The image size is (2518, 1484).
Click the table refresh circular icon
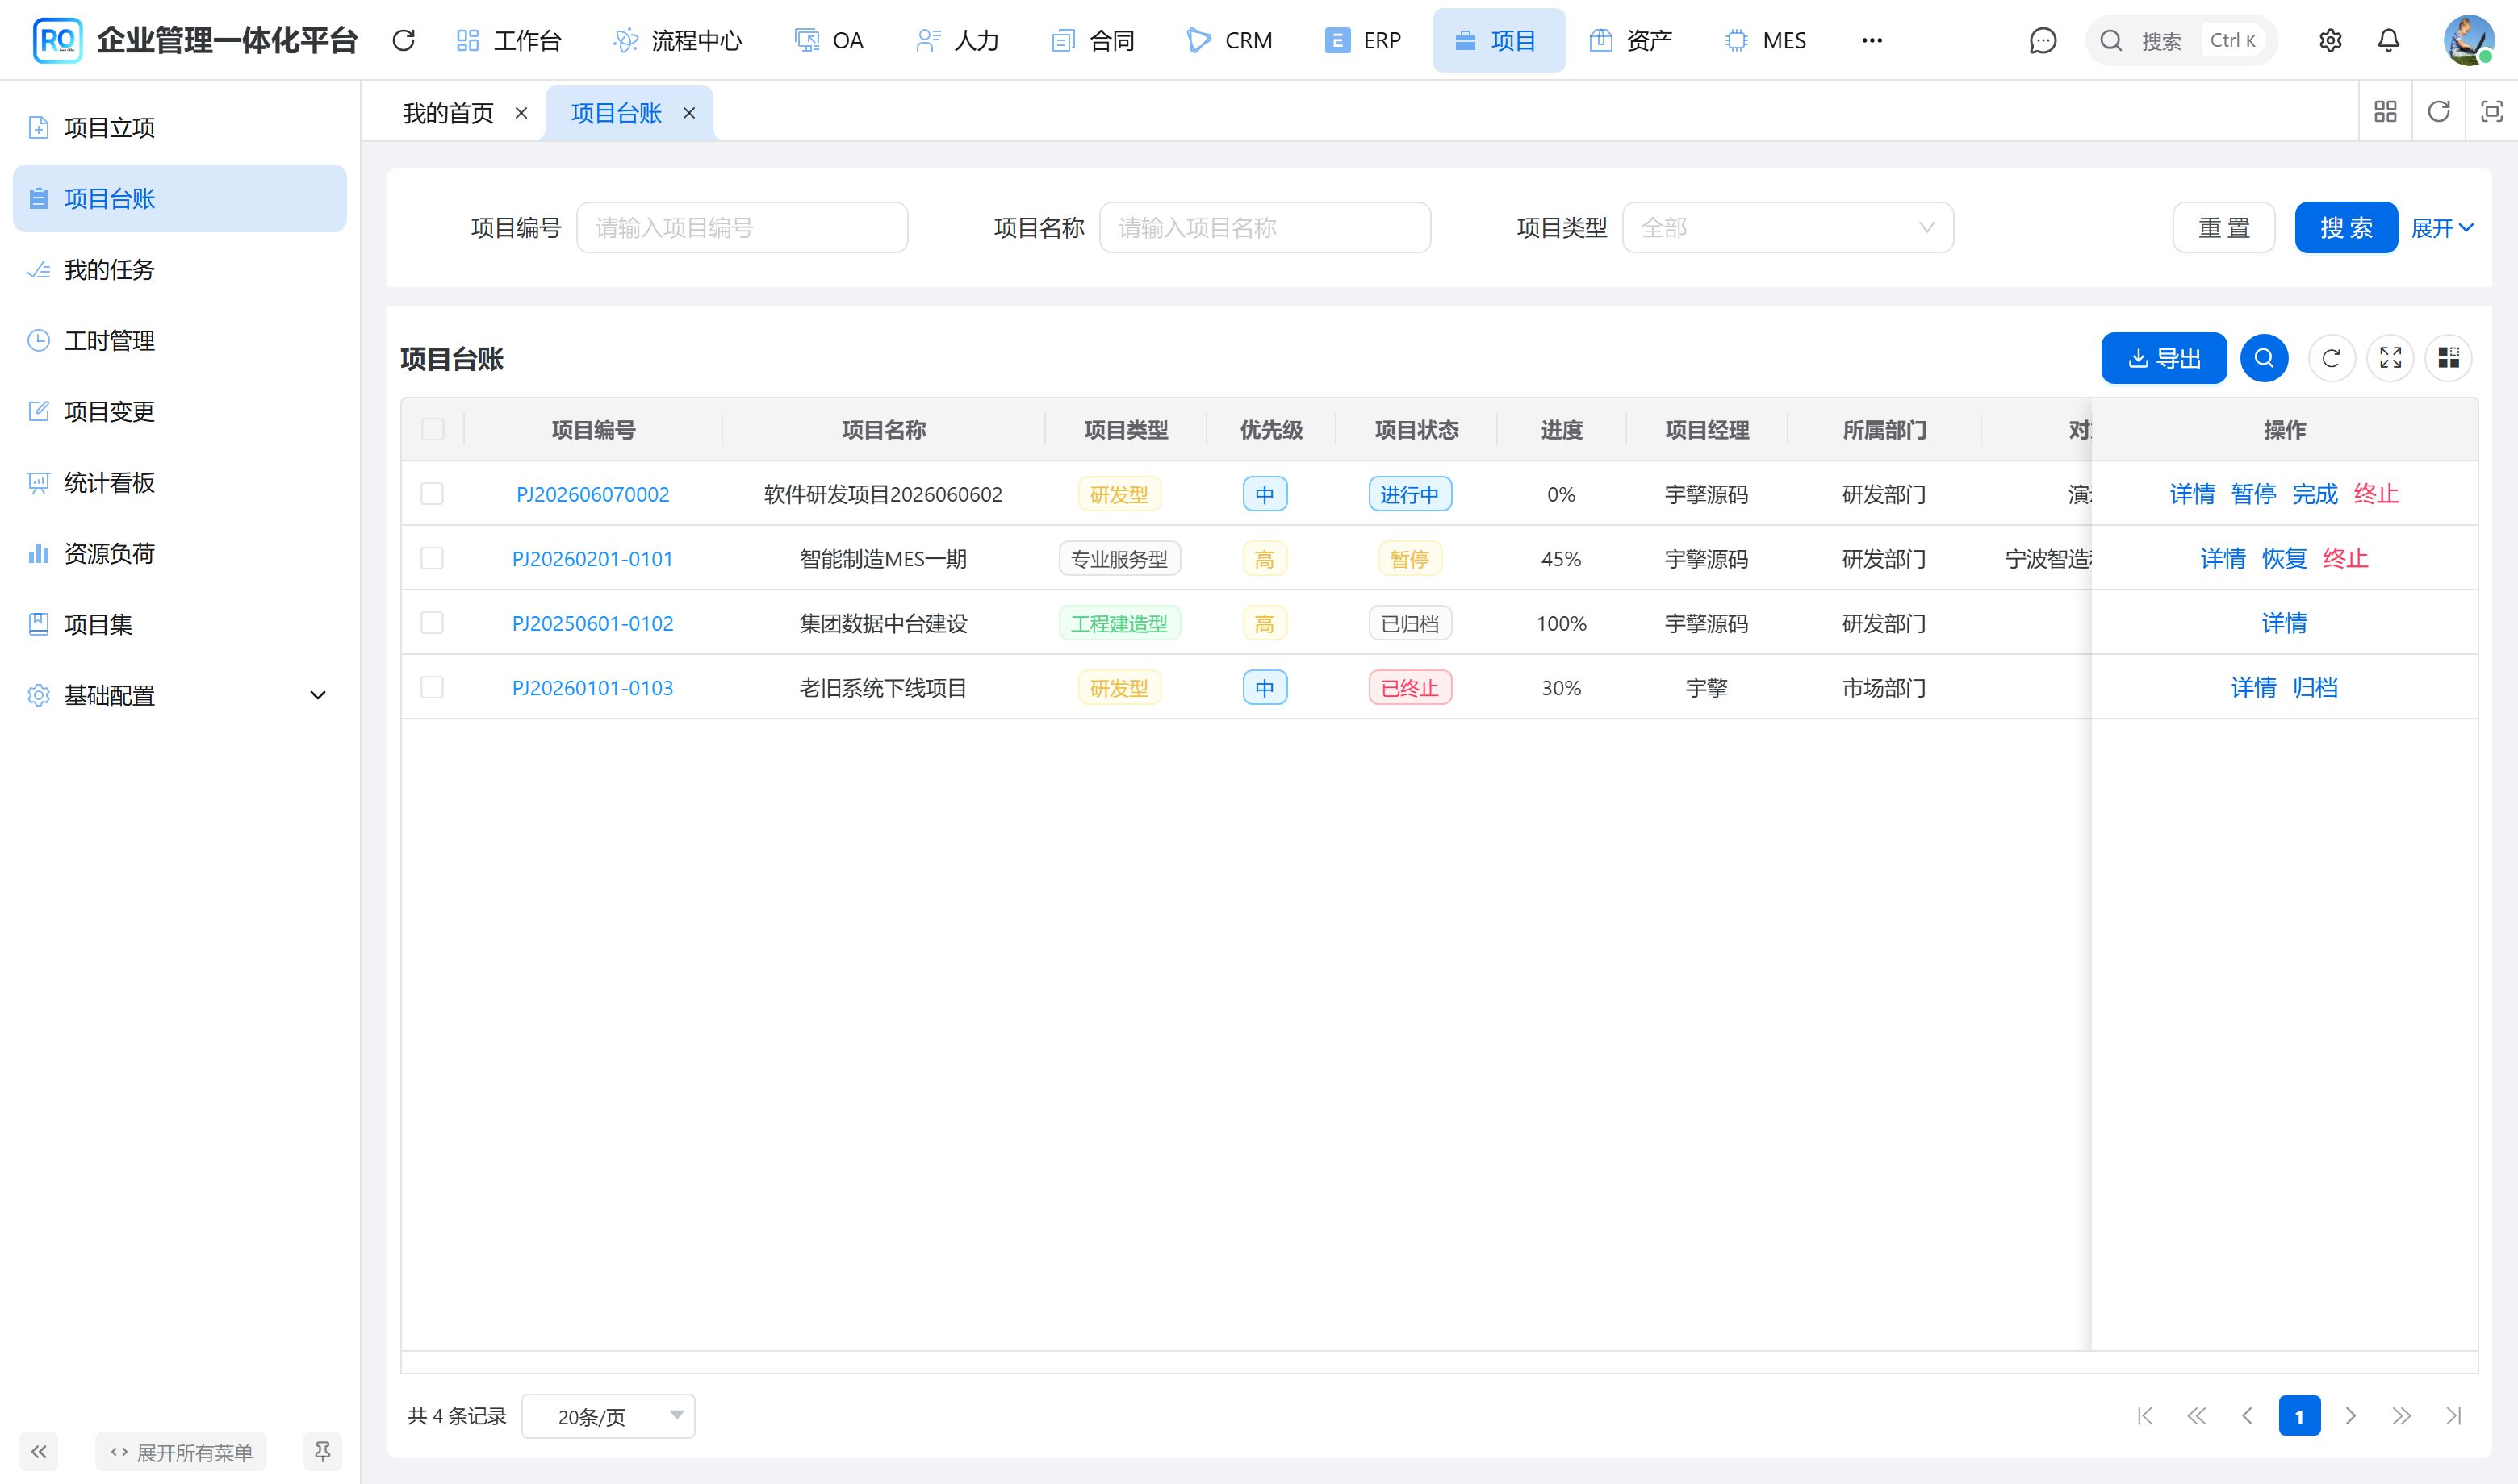click(x=2331, y=358)
